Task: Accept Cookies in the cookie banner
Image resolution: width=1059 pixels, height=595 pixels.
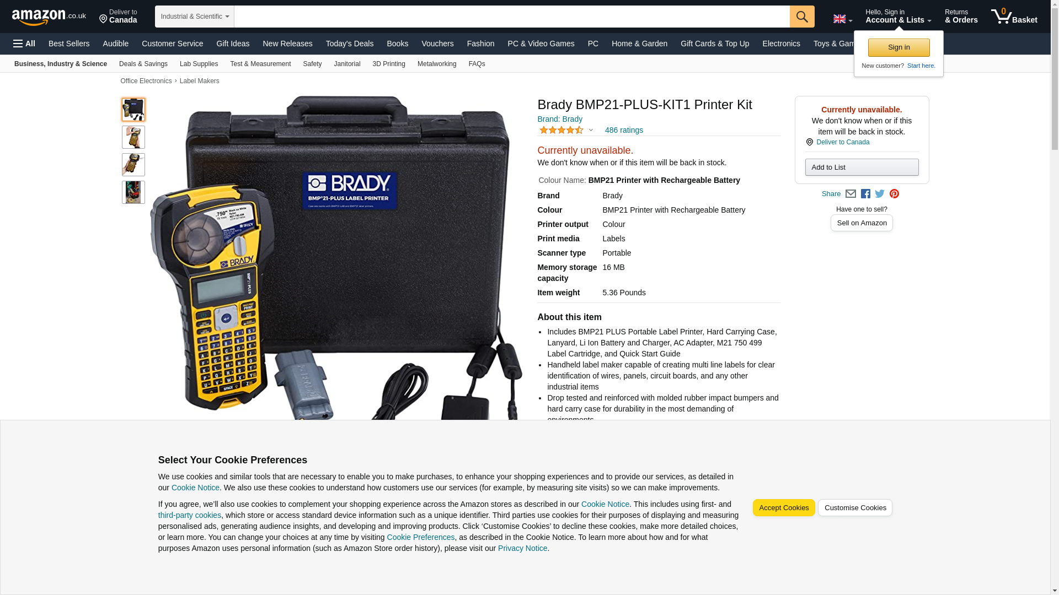Action: (783, 508)
